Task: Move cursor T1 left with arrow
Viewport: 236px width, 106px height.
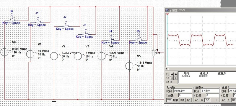Action: [x=172, y=74]
